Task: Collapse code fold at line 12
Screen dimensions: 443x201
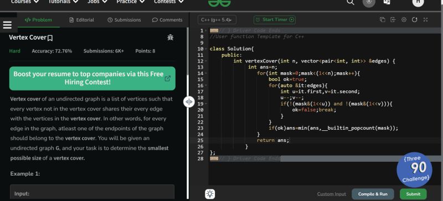Action: point(206,61)
